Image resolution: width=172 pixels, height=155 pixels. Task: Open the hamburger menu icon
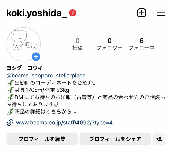pos(161,13)
